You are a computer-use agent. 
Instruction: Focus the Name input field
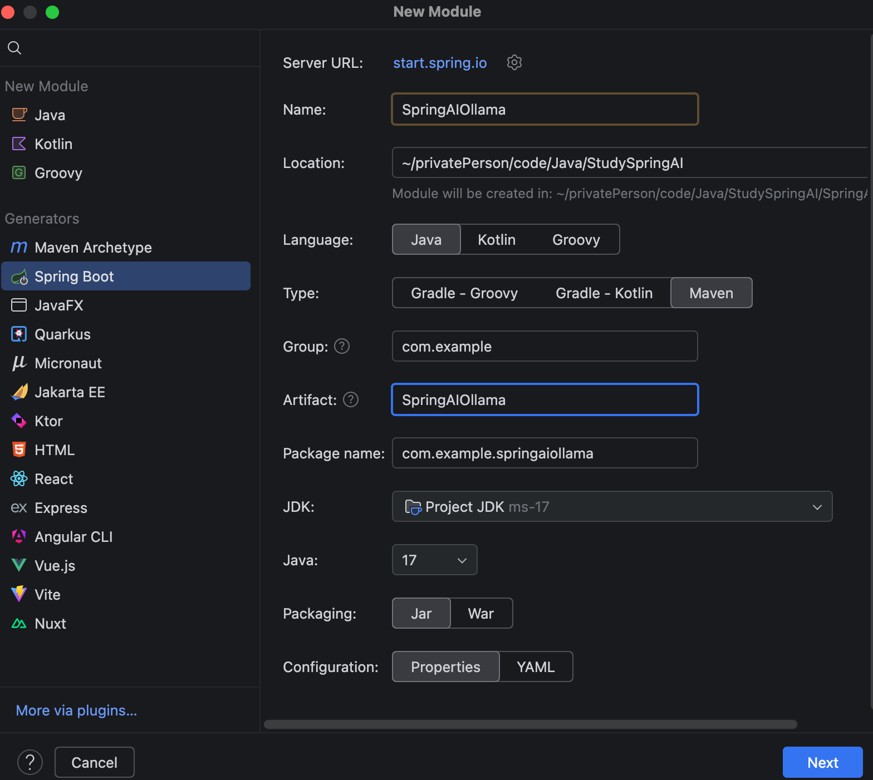point(545,109)
